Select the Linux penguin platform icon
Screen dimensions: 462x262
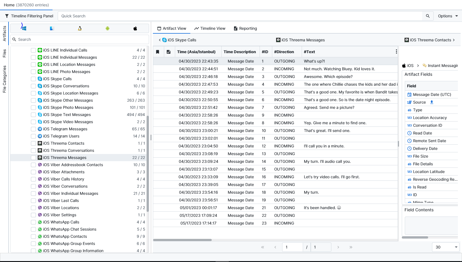click(80, 28)
